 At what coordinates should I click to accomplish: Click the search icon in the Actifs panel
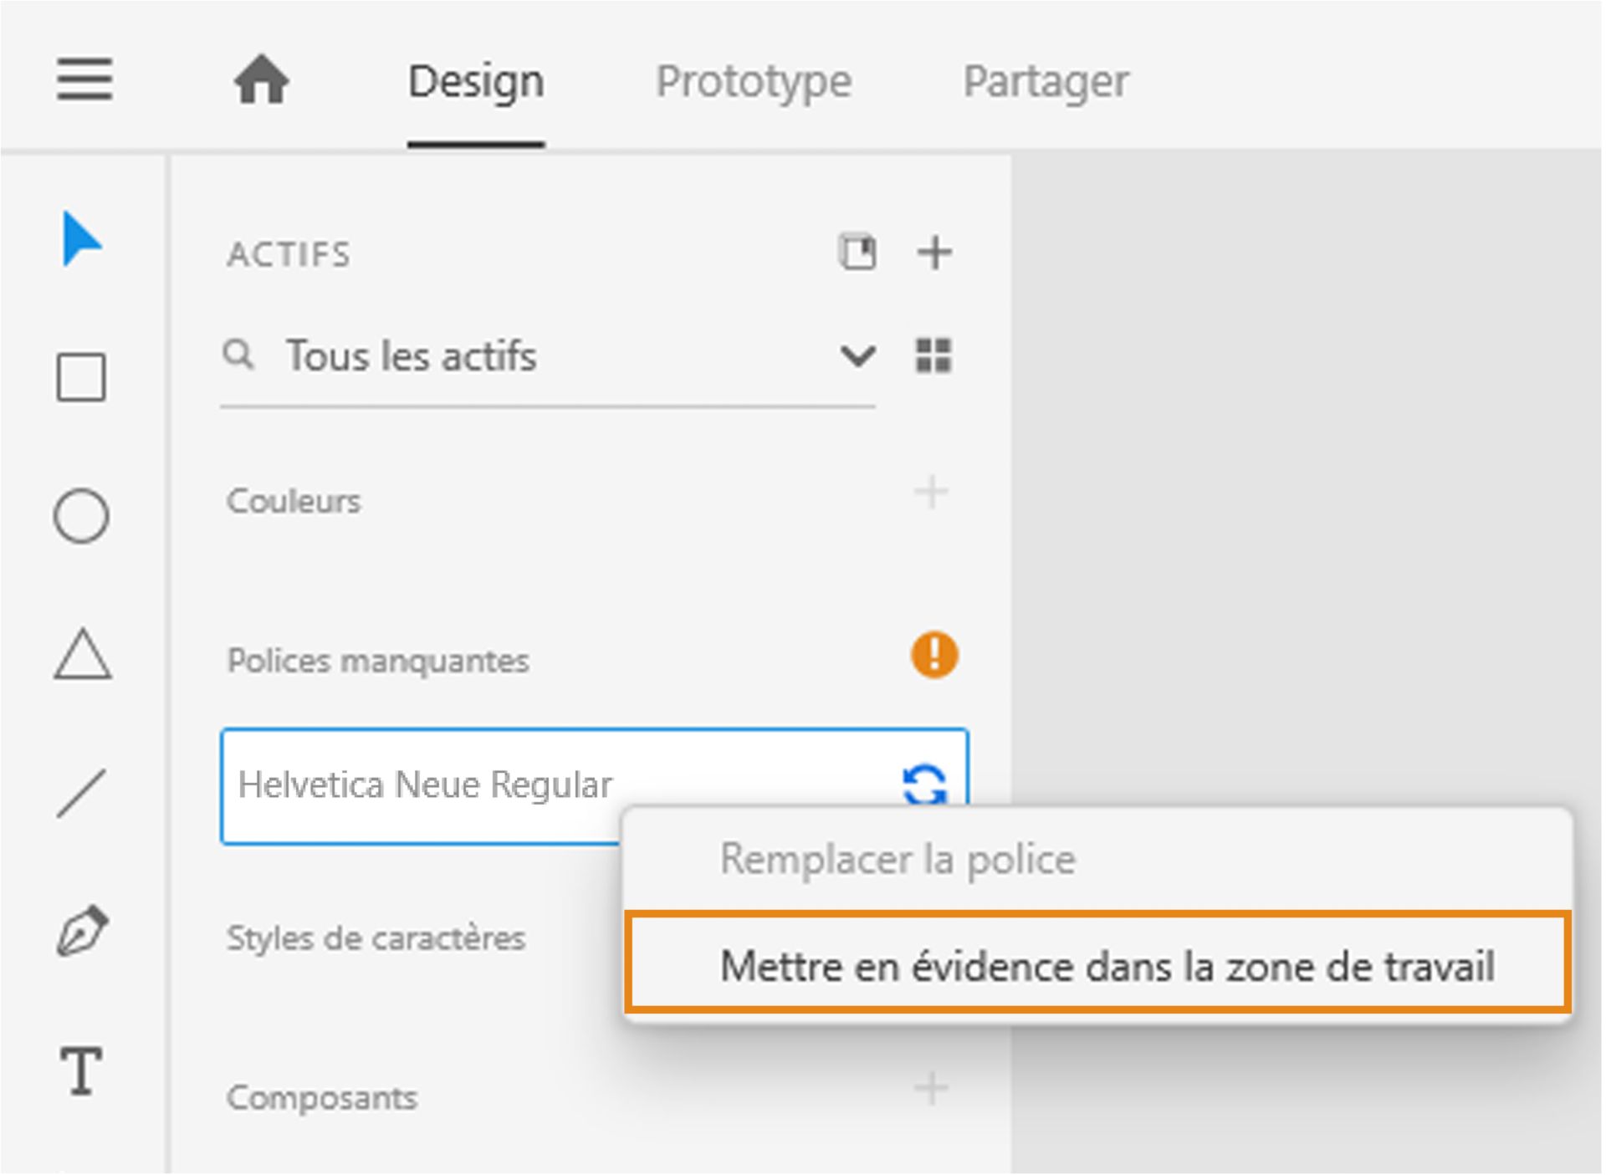click(238, 355)
